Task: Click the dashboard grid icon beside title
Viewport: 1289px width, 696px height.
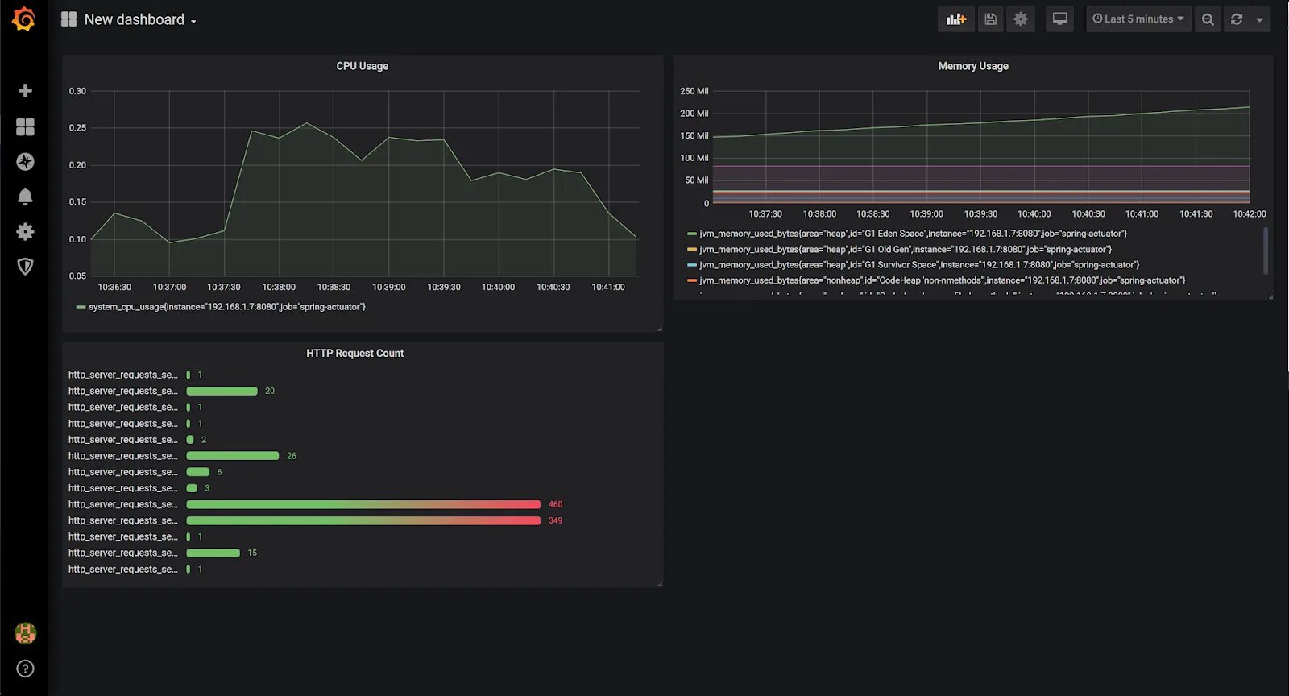Action: coord(68,19)
